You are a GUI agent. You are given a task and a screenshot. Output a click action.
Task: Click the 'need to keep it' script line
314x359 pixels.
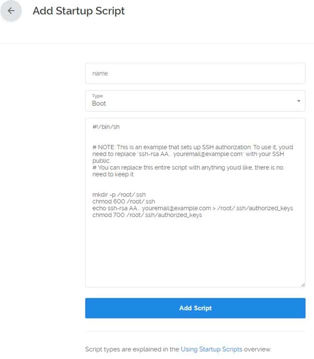pyautogui.click(x=113, y=174)
